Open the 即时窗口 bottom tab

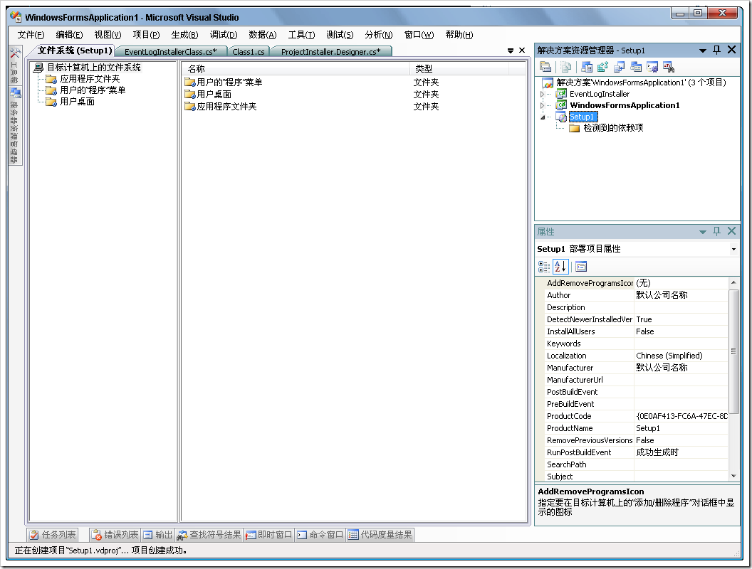click(269, 535)
